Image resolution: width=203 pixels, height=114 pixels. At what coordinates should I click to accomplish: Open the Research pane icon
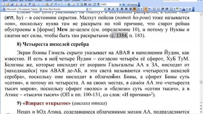34,4
